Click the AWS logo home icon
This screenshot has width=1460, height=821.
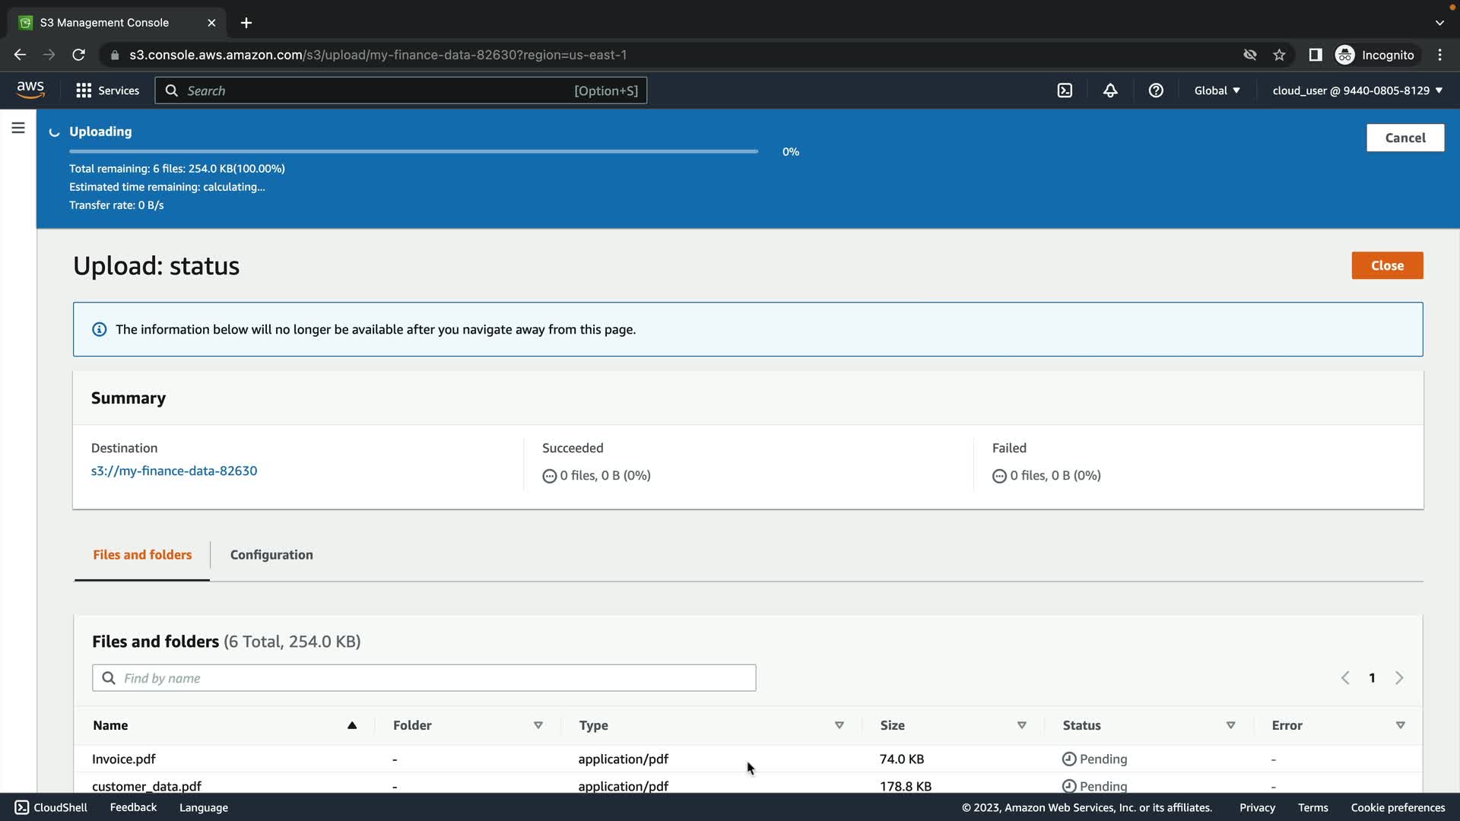coord(30,90)
